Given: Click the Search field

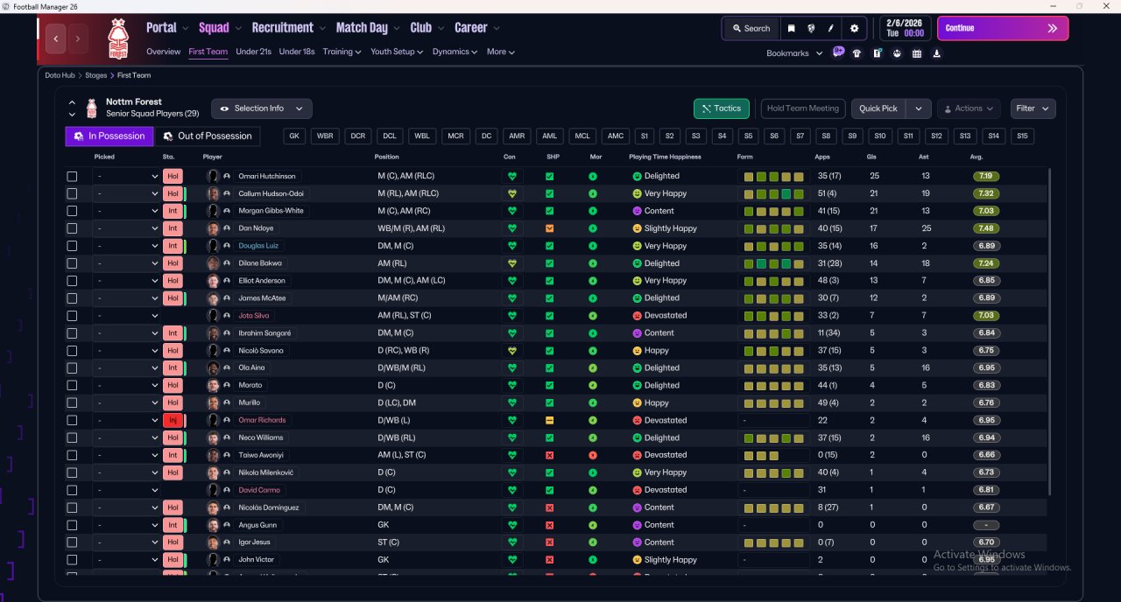Looking at the screenshot, I should 751,28.
